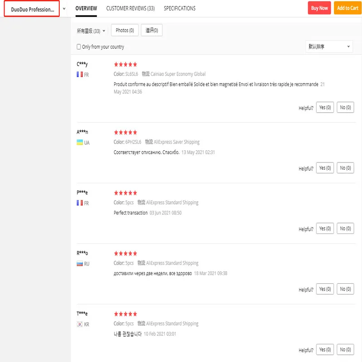Click the date 13 May 2021 02:31
Image resolution: width=362 pixels, height=362 pixels.
(198, 152)
